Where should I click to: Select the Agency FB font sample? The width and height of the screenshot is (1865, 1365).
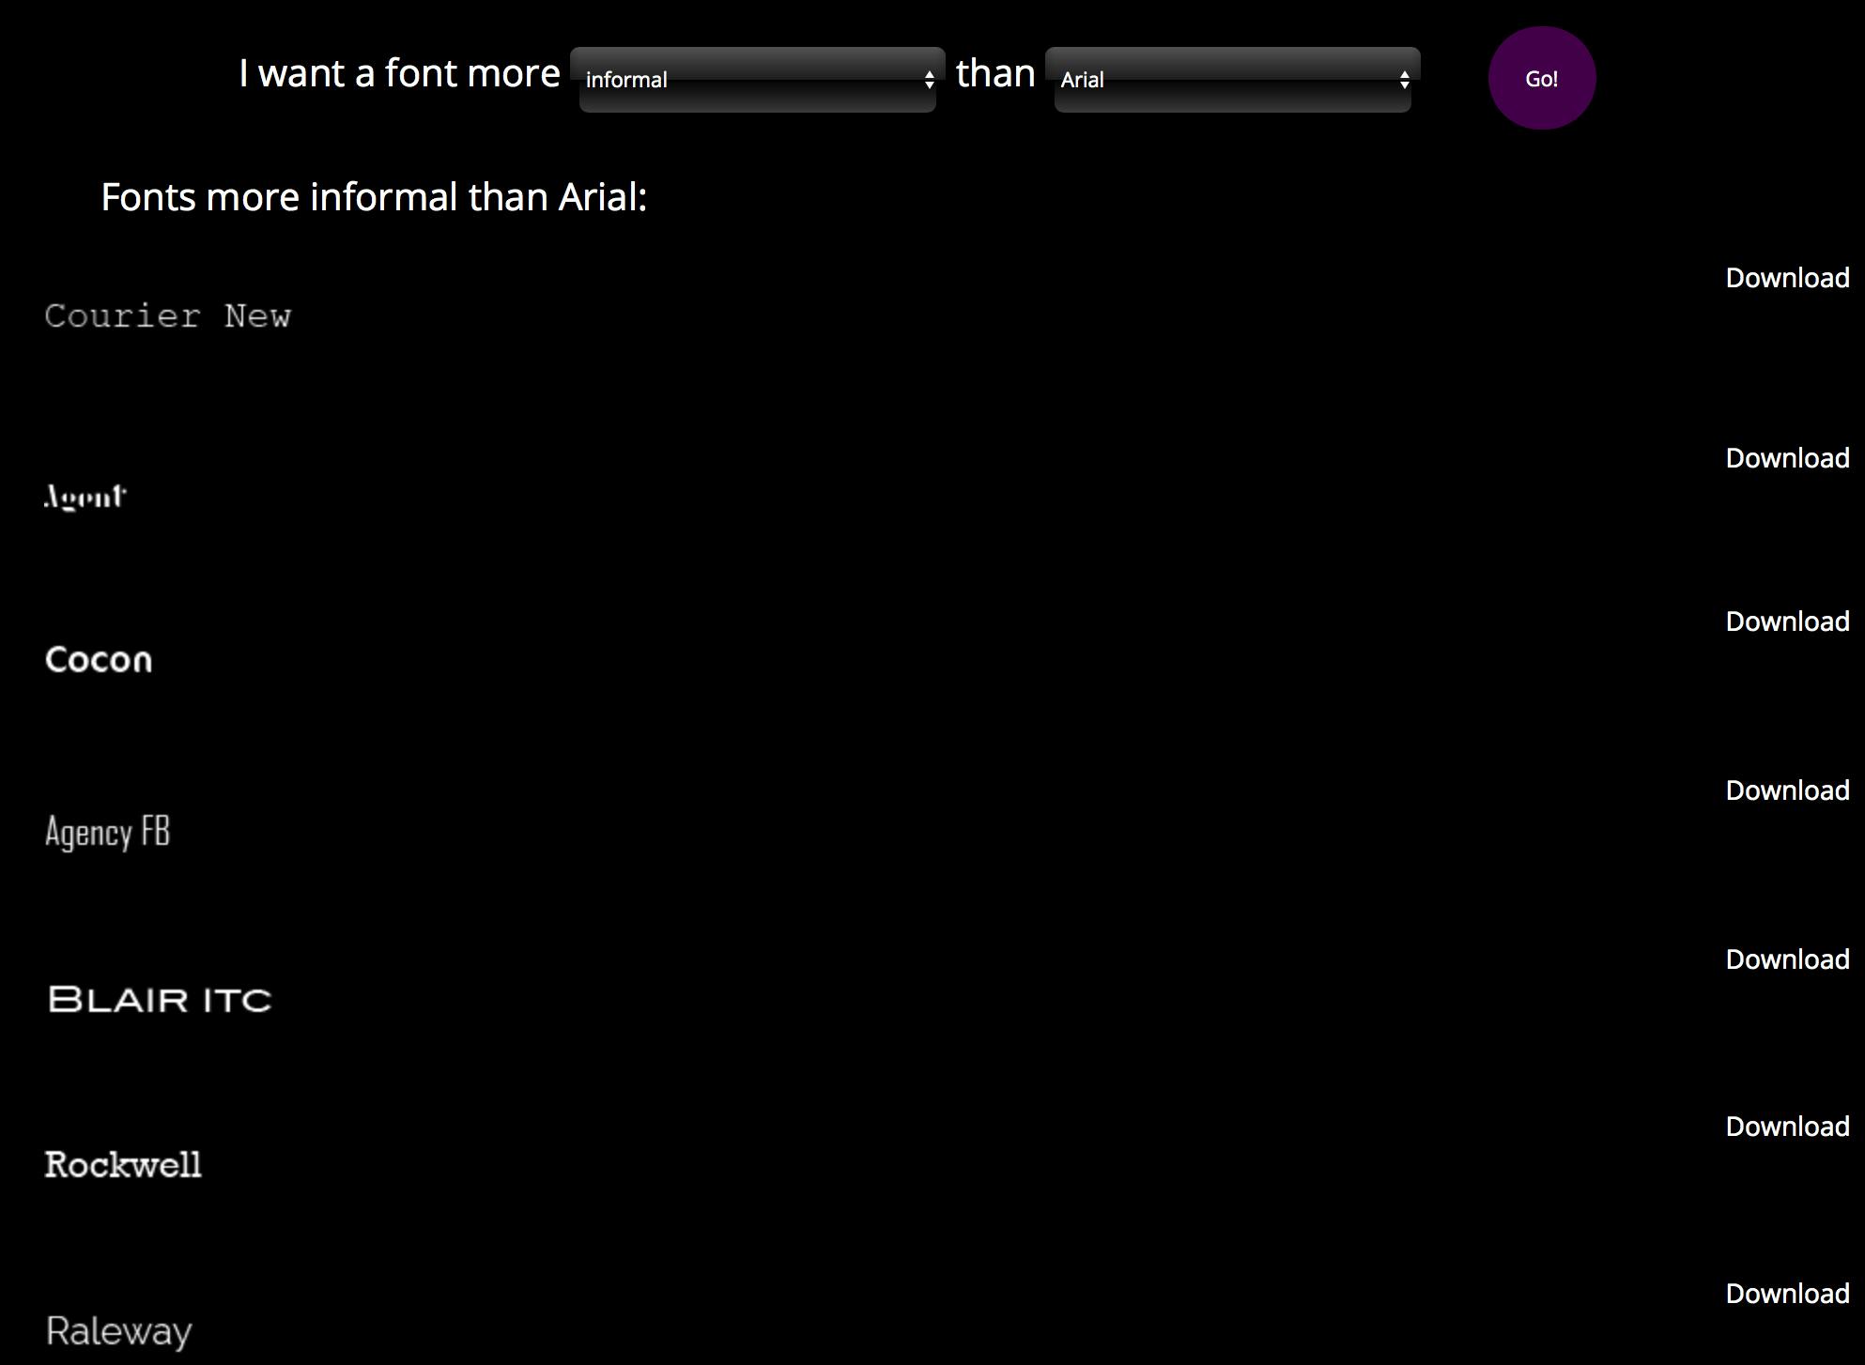107,832
